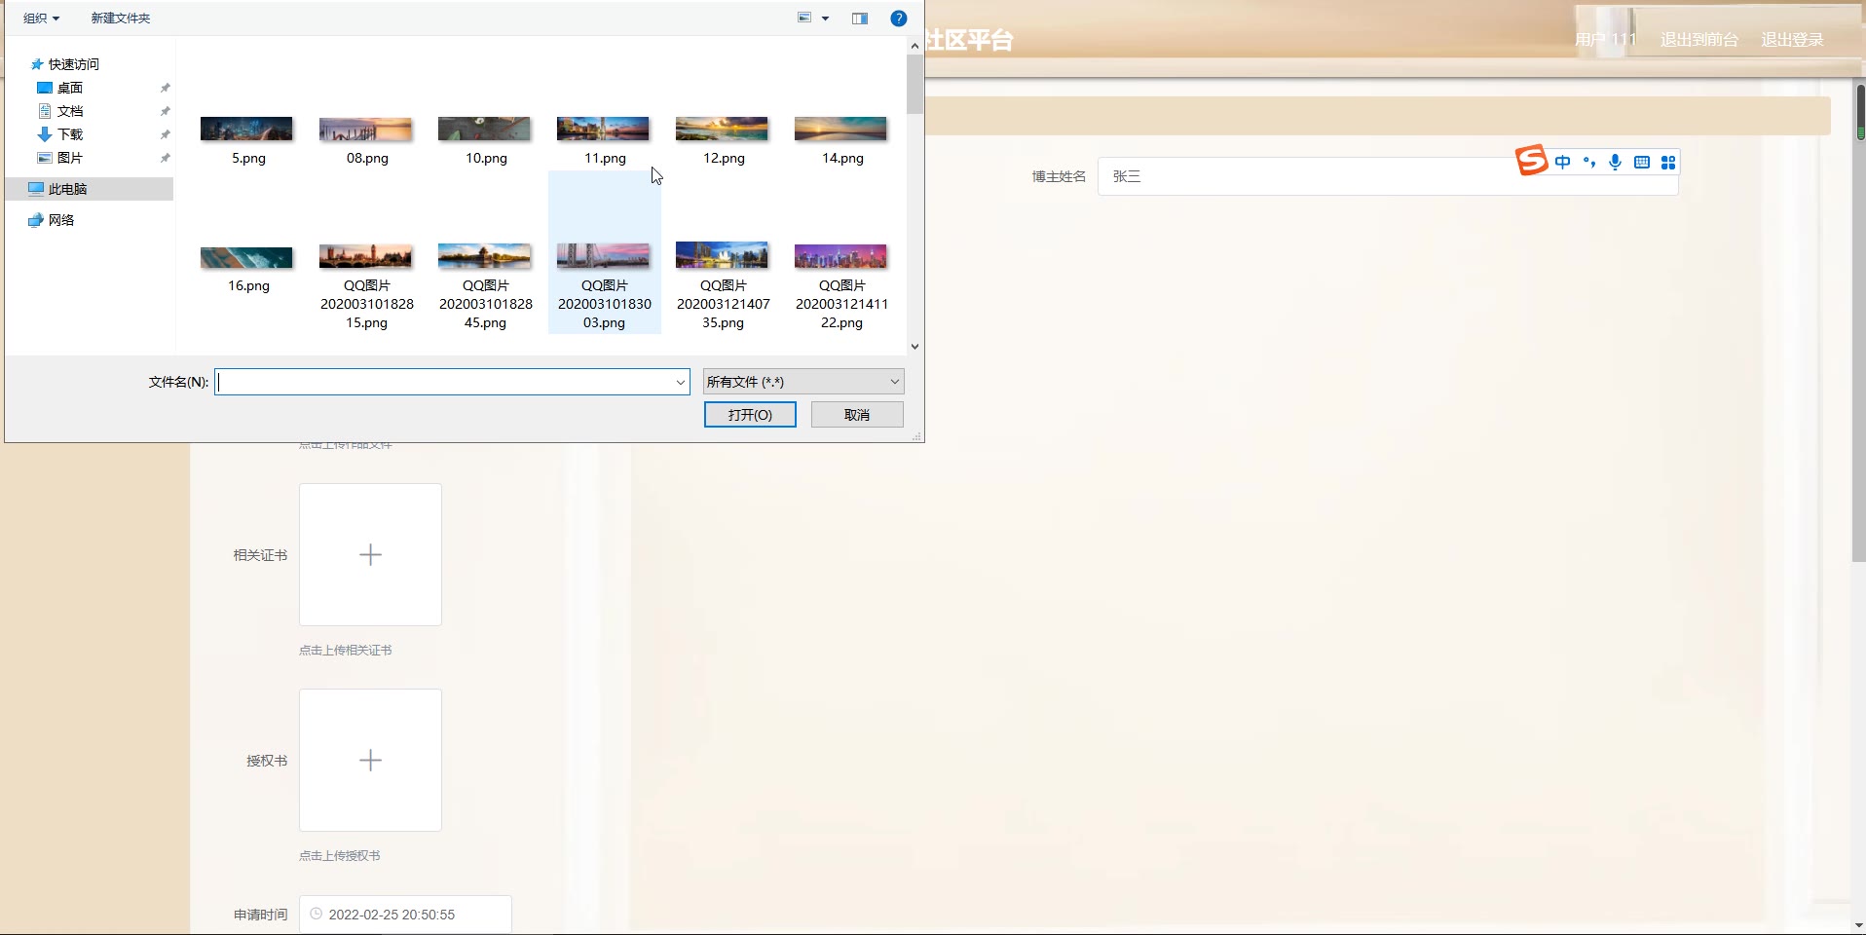Expand the 文件名 history dropdown arrow
The width and height of the screenshot is (1866, 935).
681,382
